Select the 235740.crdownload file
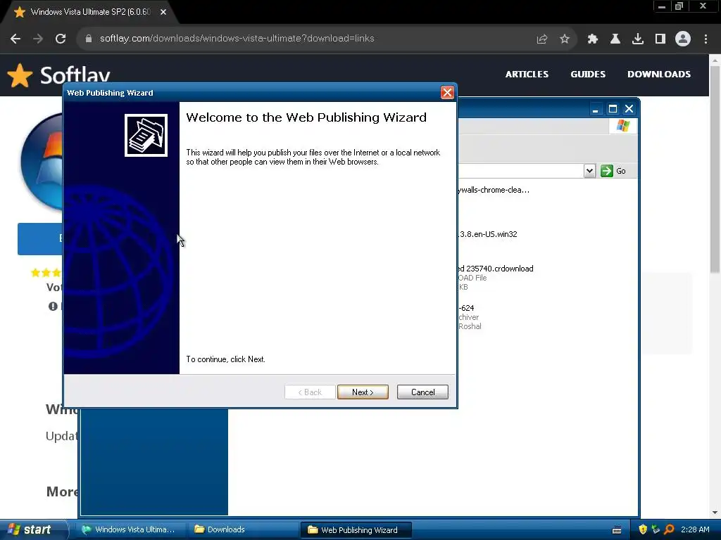Viewport: 721px width, 540px height. point(496,269)
